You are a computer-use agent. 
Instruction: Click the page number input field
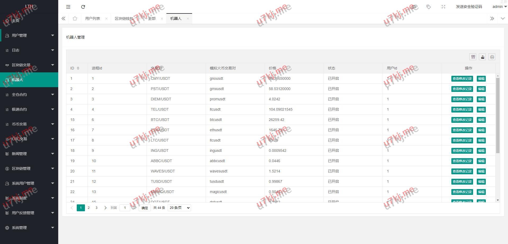point(125,208)
